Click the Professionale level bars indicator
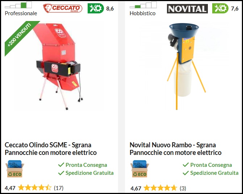This screenshot has width=243, height=194. click(18, 5)
